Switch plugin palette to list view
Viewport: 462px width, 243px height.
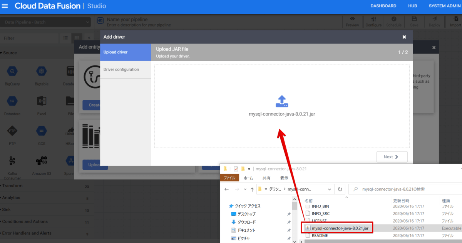[x=65, y=38]
